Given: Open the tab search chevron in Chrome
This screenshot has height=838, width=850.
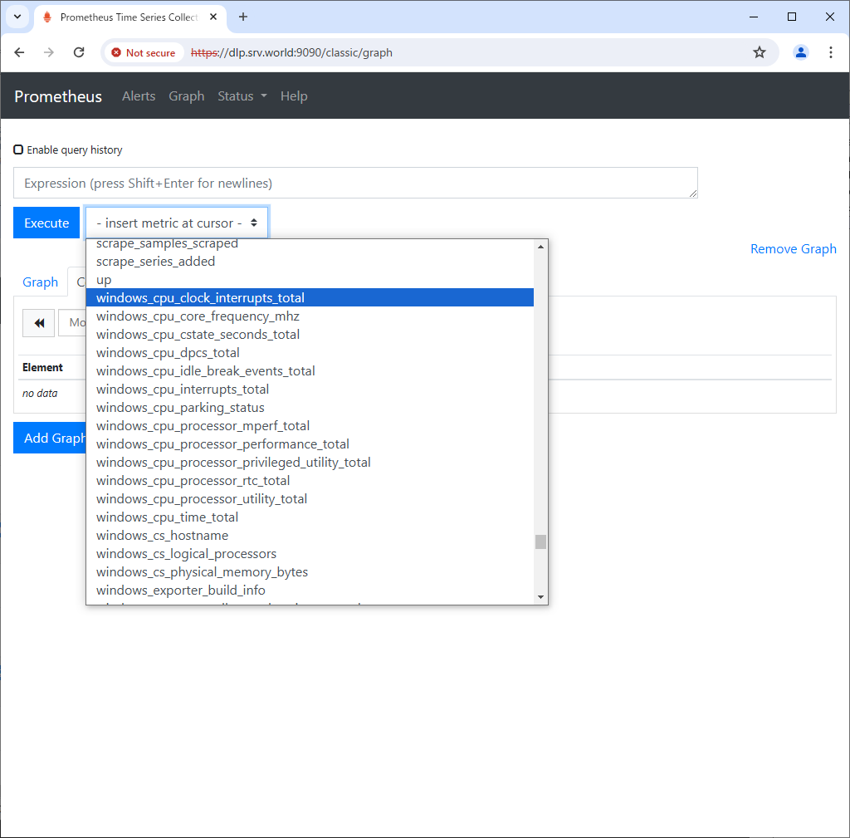Looking at the screenshot, I should (17, 17).
